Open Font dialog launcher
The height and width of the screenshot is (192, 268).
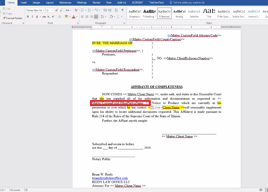click(x=77, y=23)
